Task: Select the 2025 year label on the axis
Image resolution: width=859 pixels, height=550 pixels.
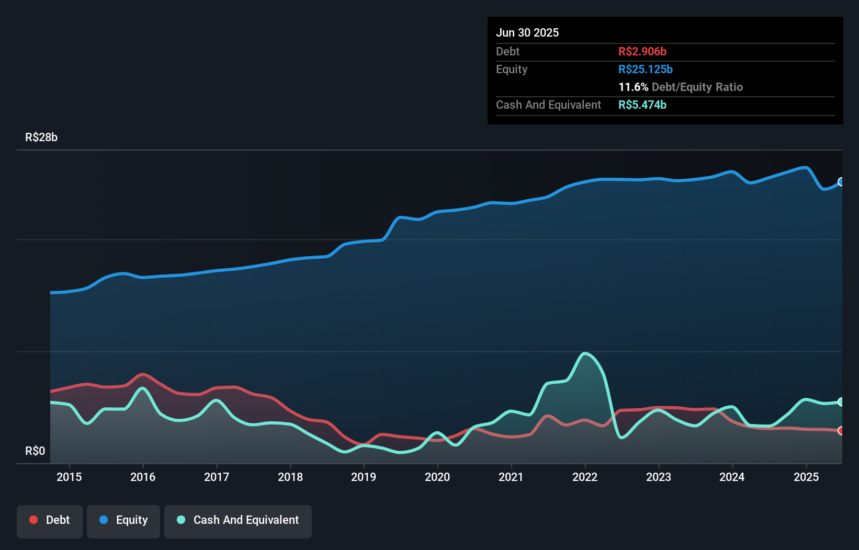Action: 806,477
